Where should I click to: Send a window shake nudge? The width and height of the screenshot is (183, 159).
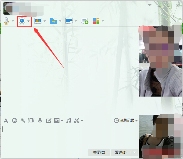pos(31,120)
